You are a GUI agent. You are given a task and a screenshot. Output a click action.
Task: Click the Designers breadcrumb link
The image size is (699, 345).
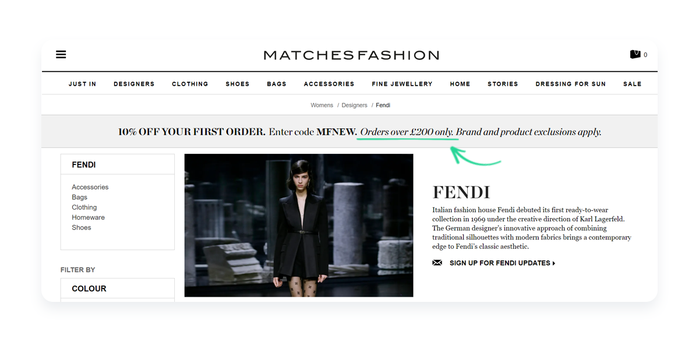354,105
